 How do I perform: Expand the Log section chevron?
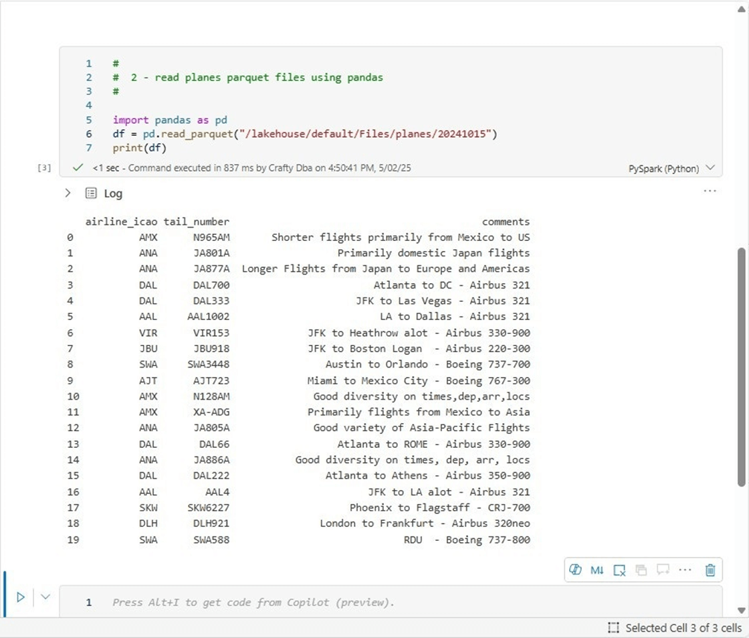[x=68, y=193]
